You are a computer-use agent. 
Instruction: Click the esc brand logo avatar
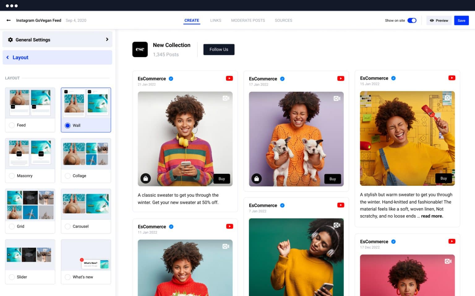click(140, 49)
